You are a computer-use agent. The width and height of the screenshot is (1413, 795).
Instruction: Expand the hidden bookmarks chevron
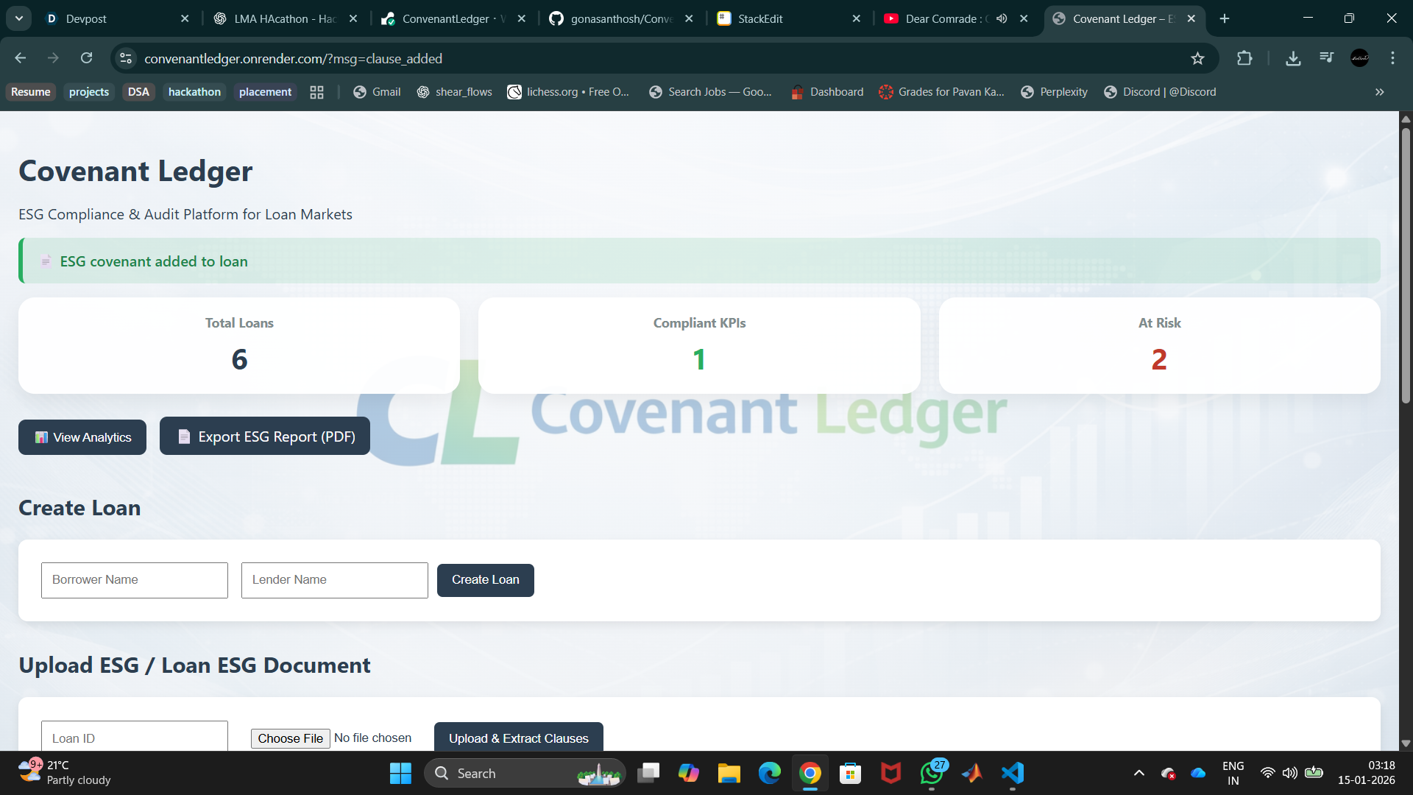(1380, 92)
